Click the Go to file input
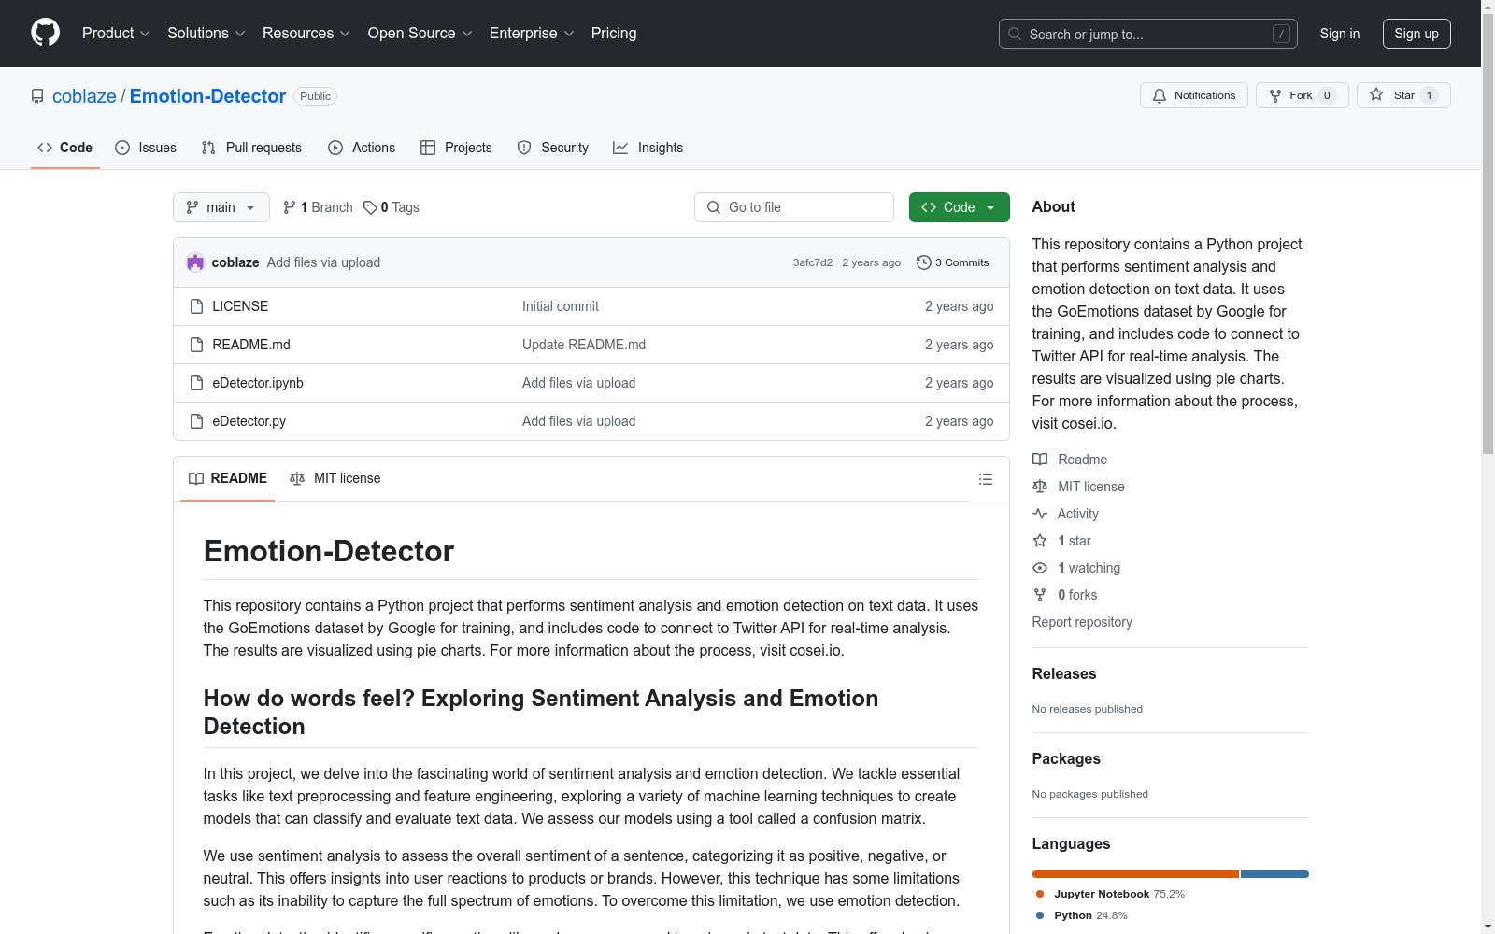1495x934 pixels. 794,207
